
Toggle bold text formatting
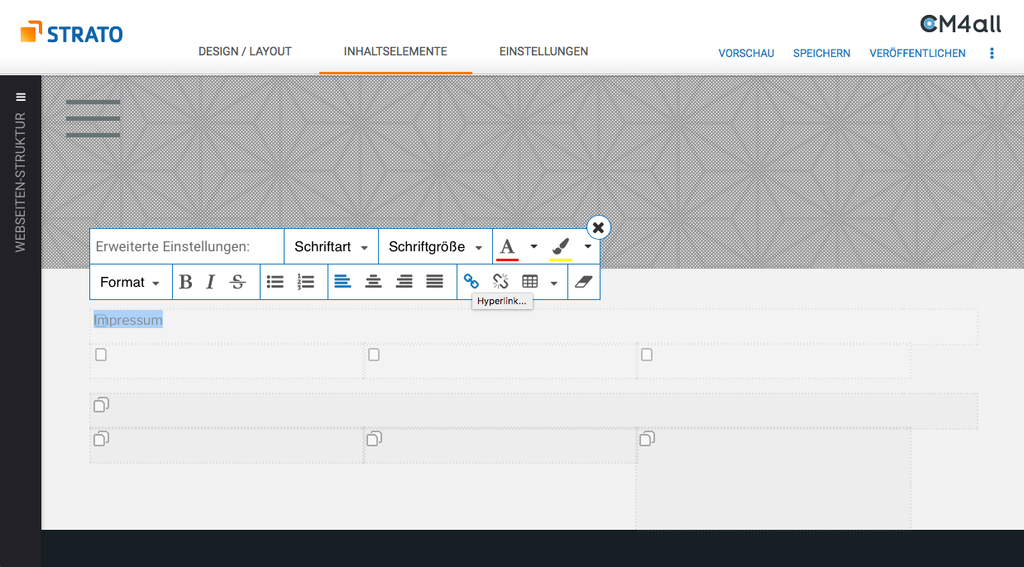click(186, 282)
